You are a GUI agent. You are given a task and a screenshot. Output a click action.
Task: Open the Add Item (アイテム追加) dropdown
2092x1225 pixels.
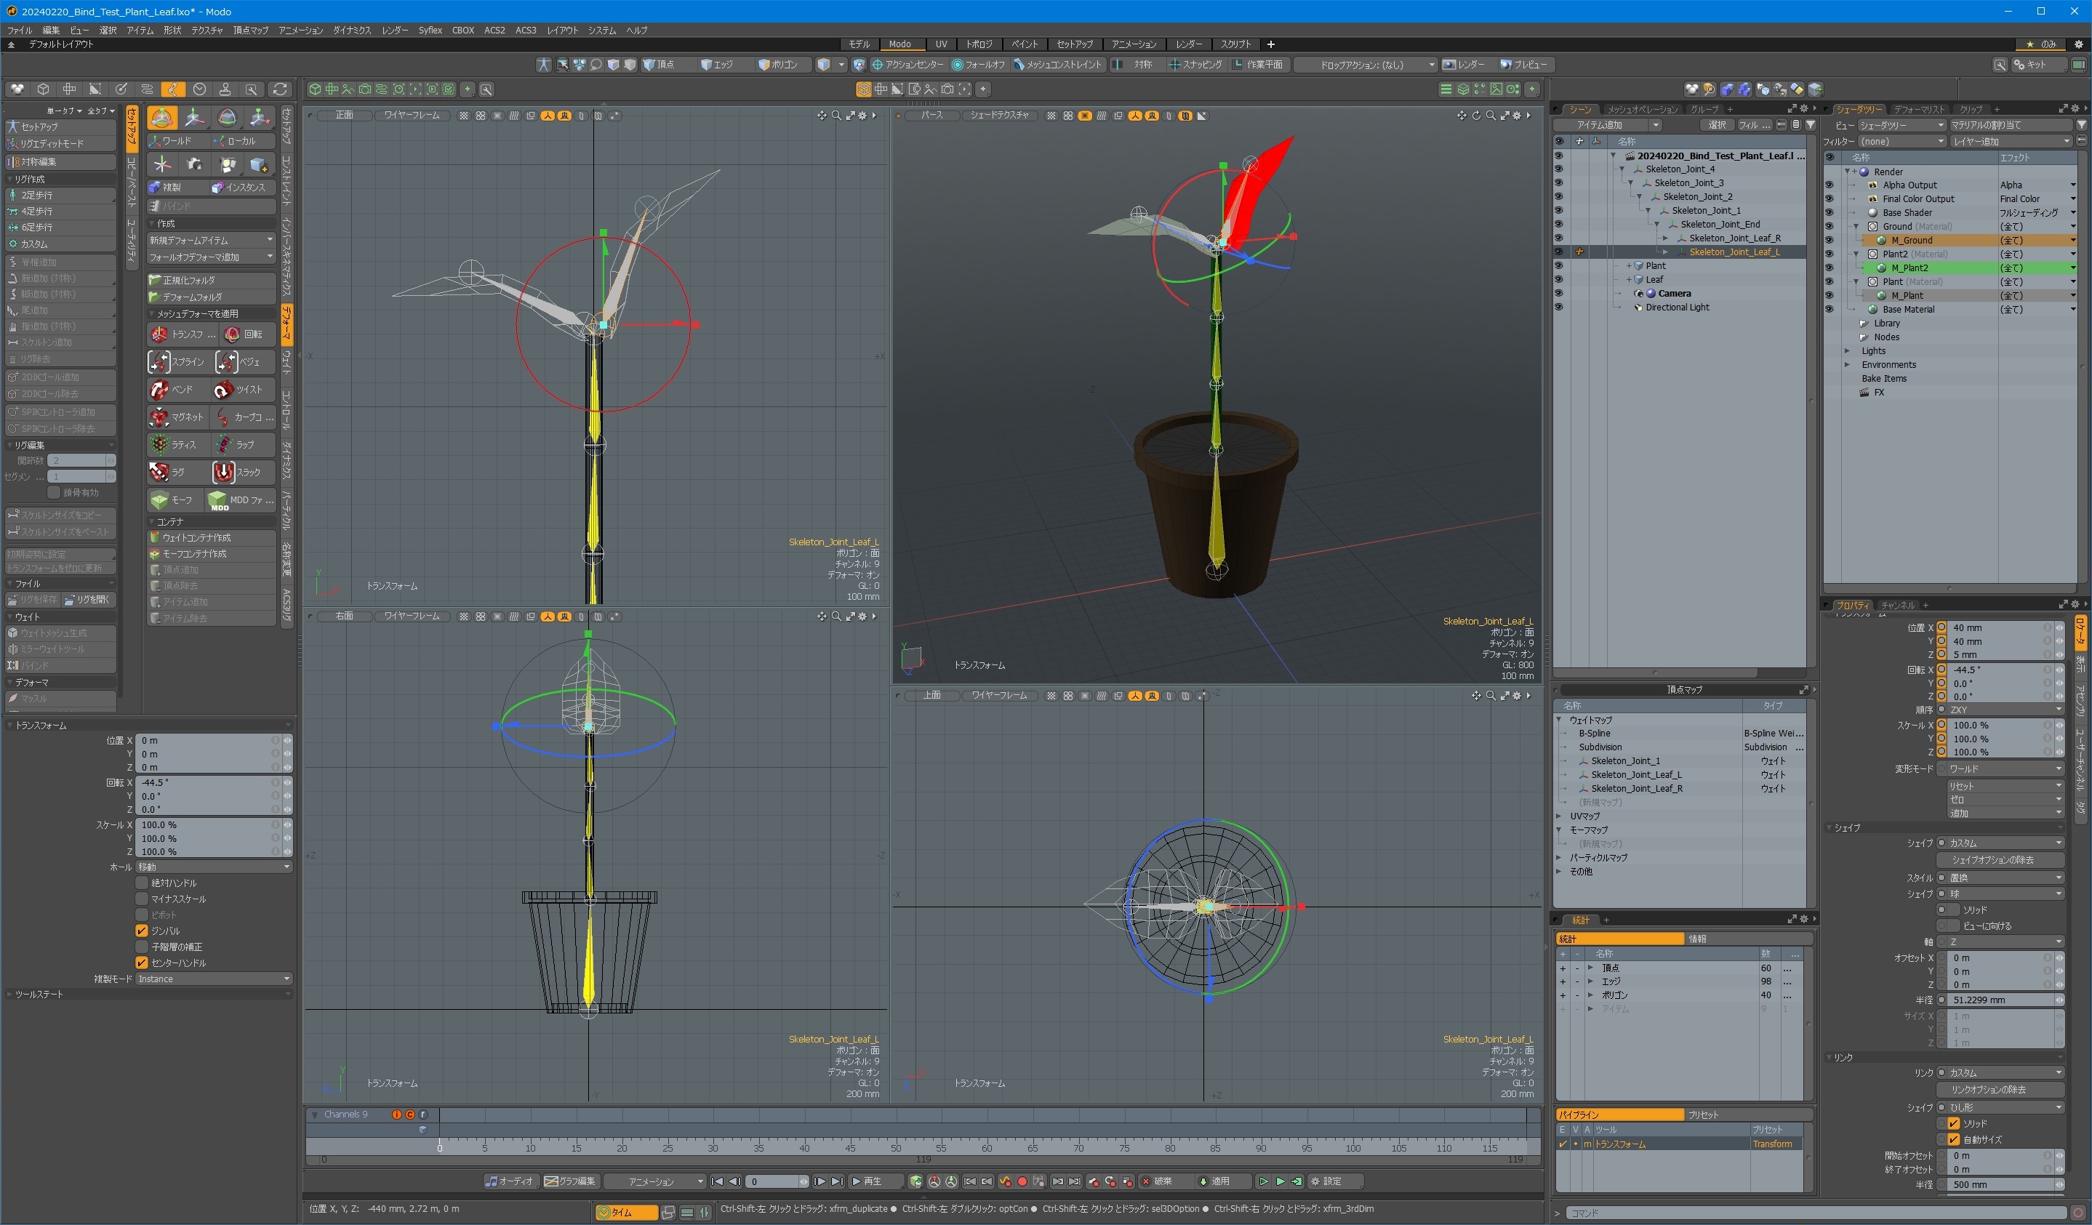(1607, 125)
